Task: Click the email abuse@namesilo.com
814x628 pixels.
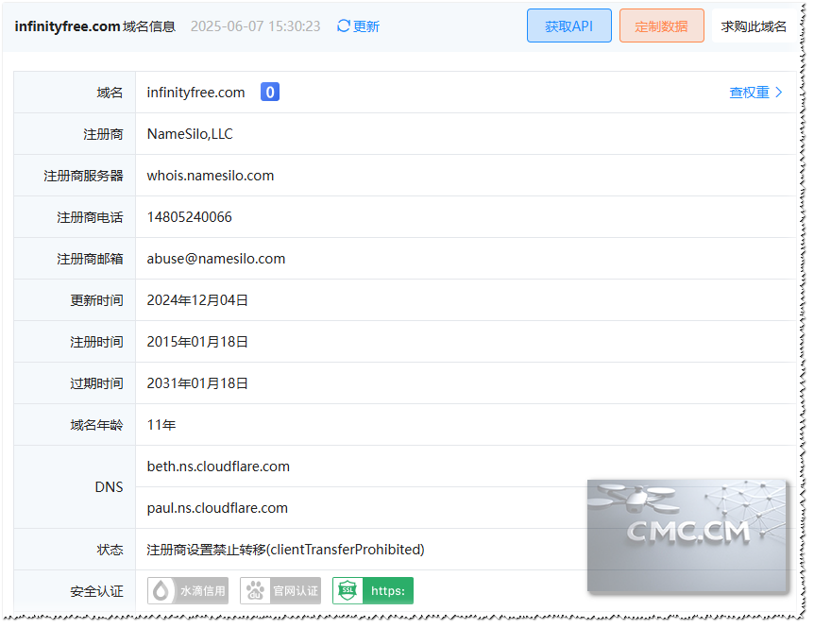Action: (216, 259)
